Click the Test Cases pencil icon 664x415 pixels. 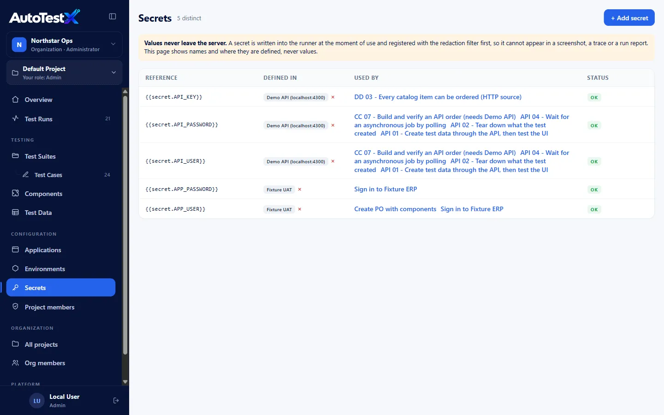point(25,175)
